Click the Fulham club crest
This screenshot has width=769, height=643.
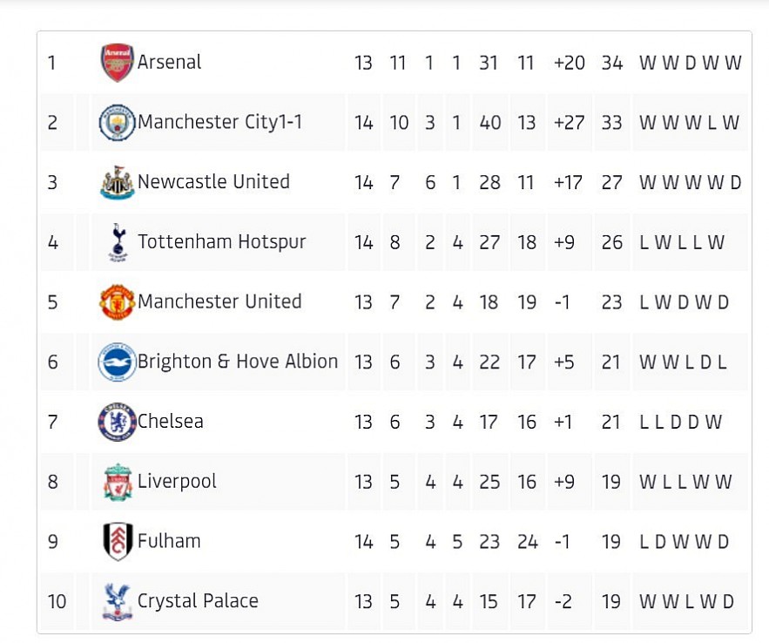tap(117, 541)
